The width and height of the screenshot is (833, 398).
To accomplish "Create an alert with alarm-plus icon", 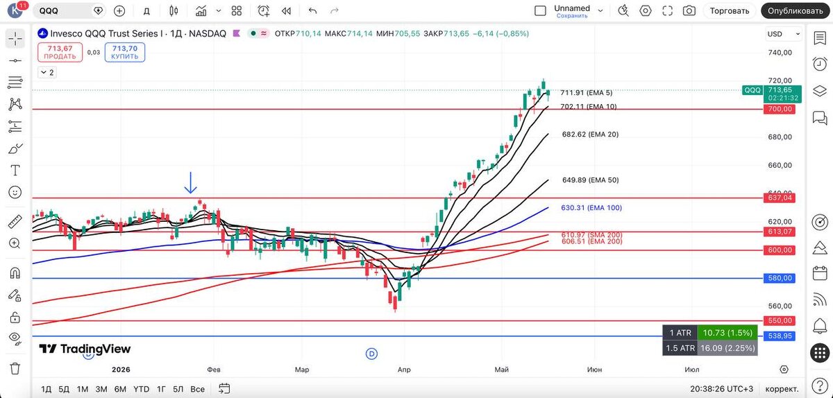I will click(264, 10).
